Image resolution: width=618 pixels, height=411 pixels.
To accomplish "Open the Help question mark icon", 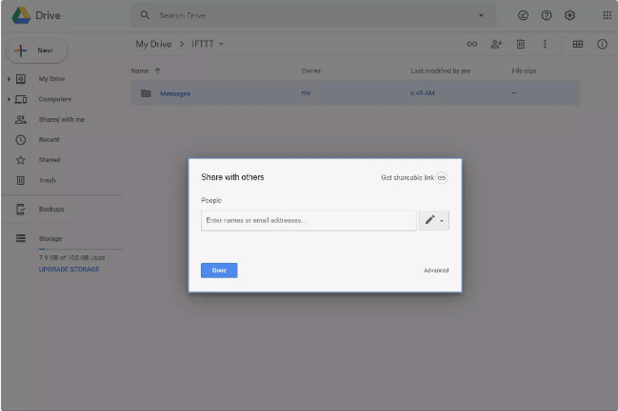I will 546,15.
